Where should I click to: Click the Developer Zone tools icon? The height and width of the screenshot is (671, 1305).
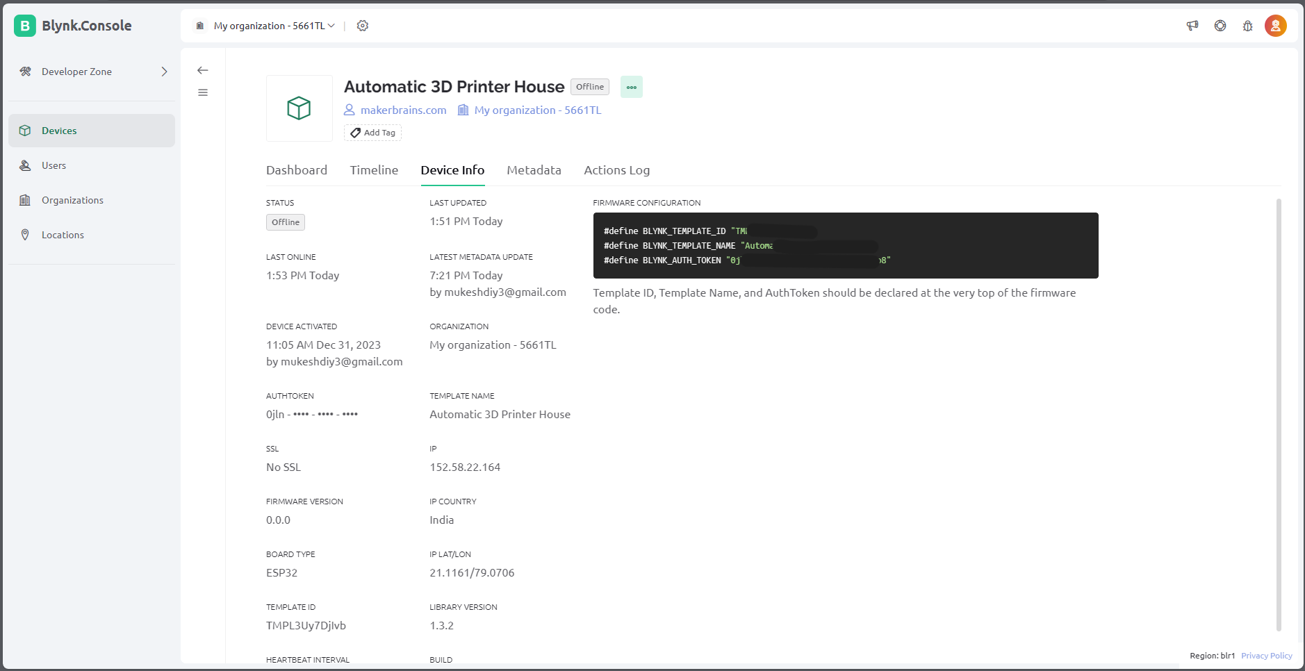[x=26, y=72]
